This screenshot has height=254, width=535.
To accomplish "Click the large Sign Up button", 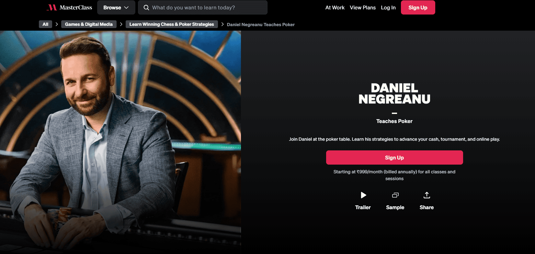I will point(394,157).
